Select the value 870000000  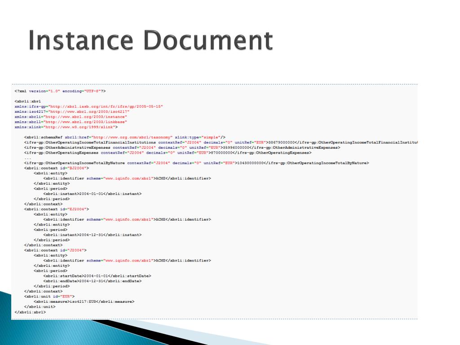(x=221, y=153)
